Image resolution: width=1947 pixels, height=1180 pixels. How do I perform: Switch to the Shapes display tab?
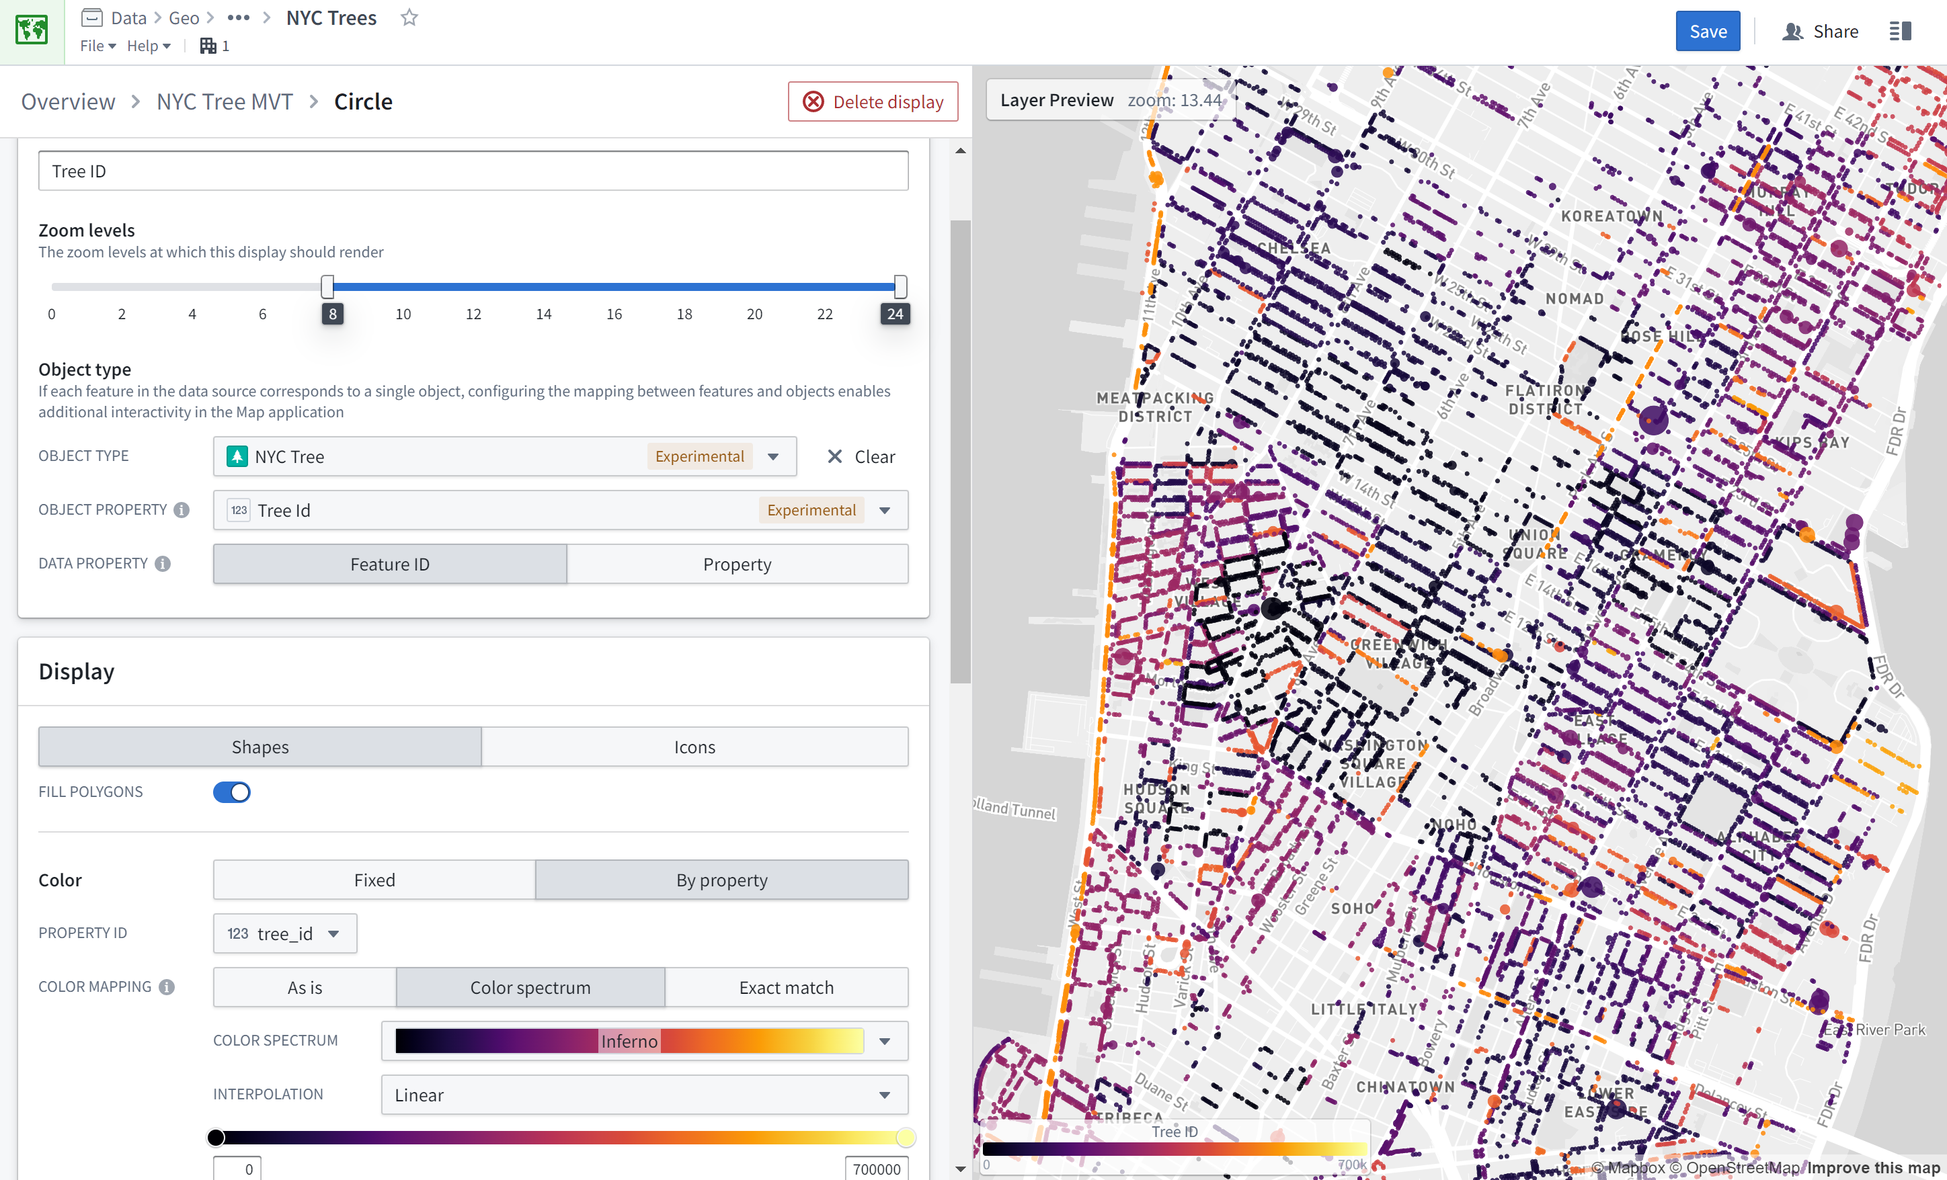click(x=260, y=747)
